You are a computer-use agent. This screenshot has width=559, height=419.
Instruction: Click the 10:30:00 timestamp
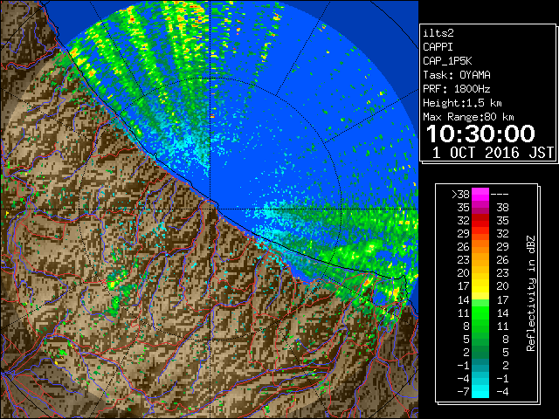pyautogui.click(x=480, y=134)
